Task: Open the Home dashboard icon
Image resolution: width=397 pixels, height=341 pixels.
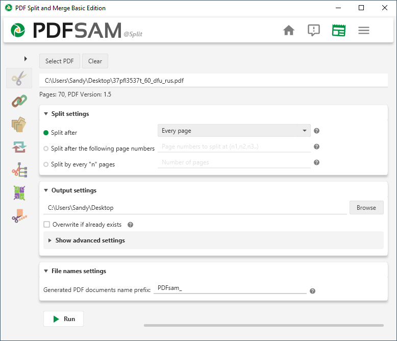Action: [289, 31]
